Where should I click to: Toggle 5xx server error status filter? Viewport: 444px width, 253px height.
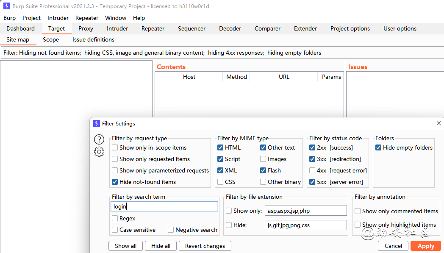coord(312,182)
